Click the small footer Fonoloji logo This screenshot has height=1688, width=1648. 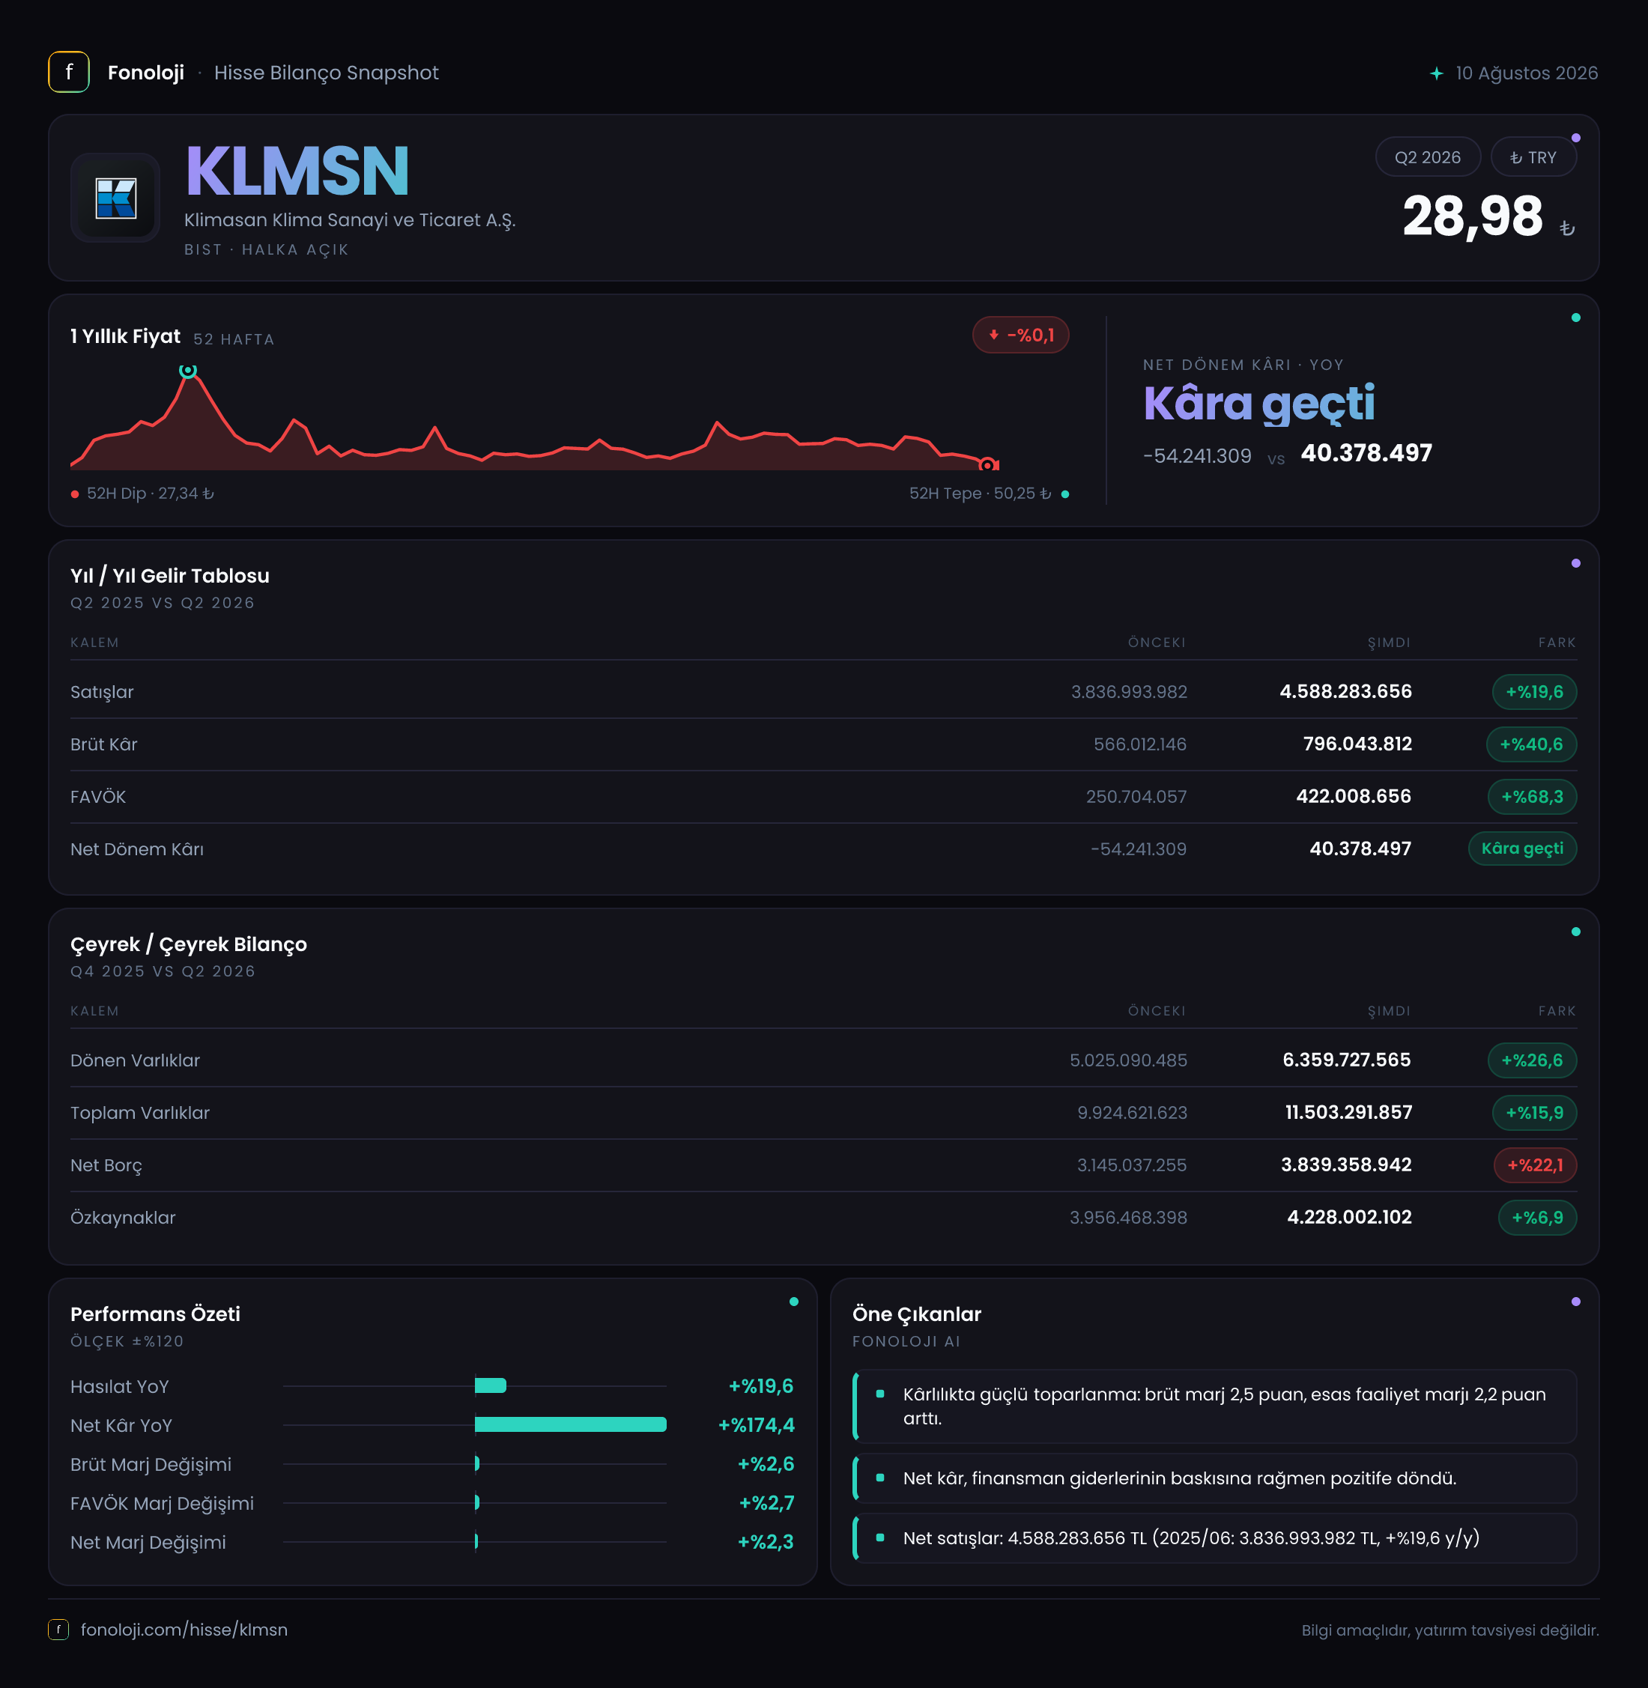pyautogui.click(x=58, y=1629)
